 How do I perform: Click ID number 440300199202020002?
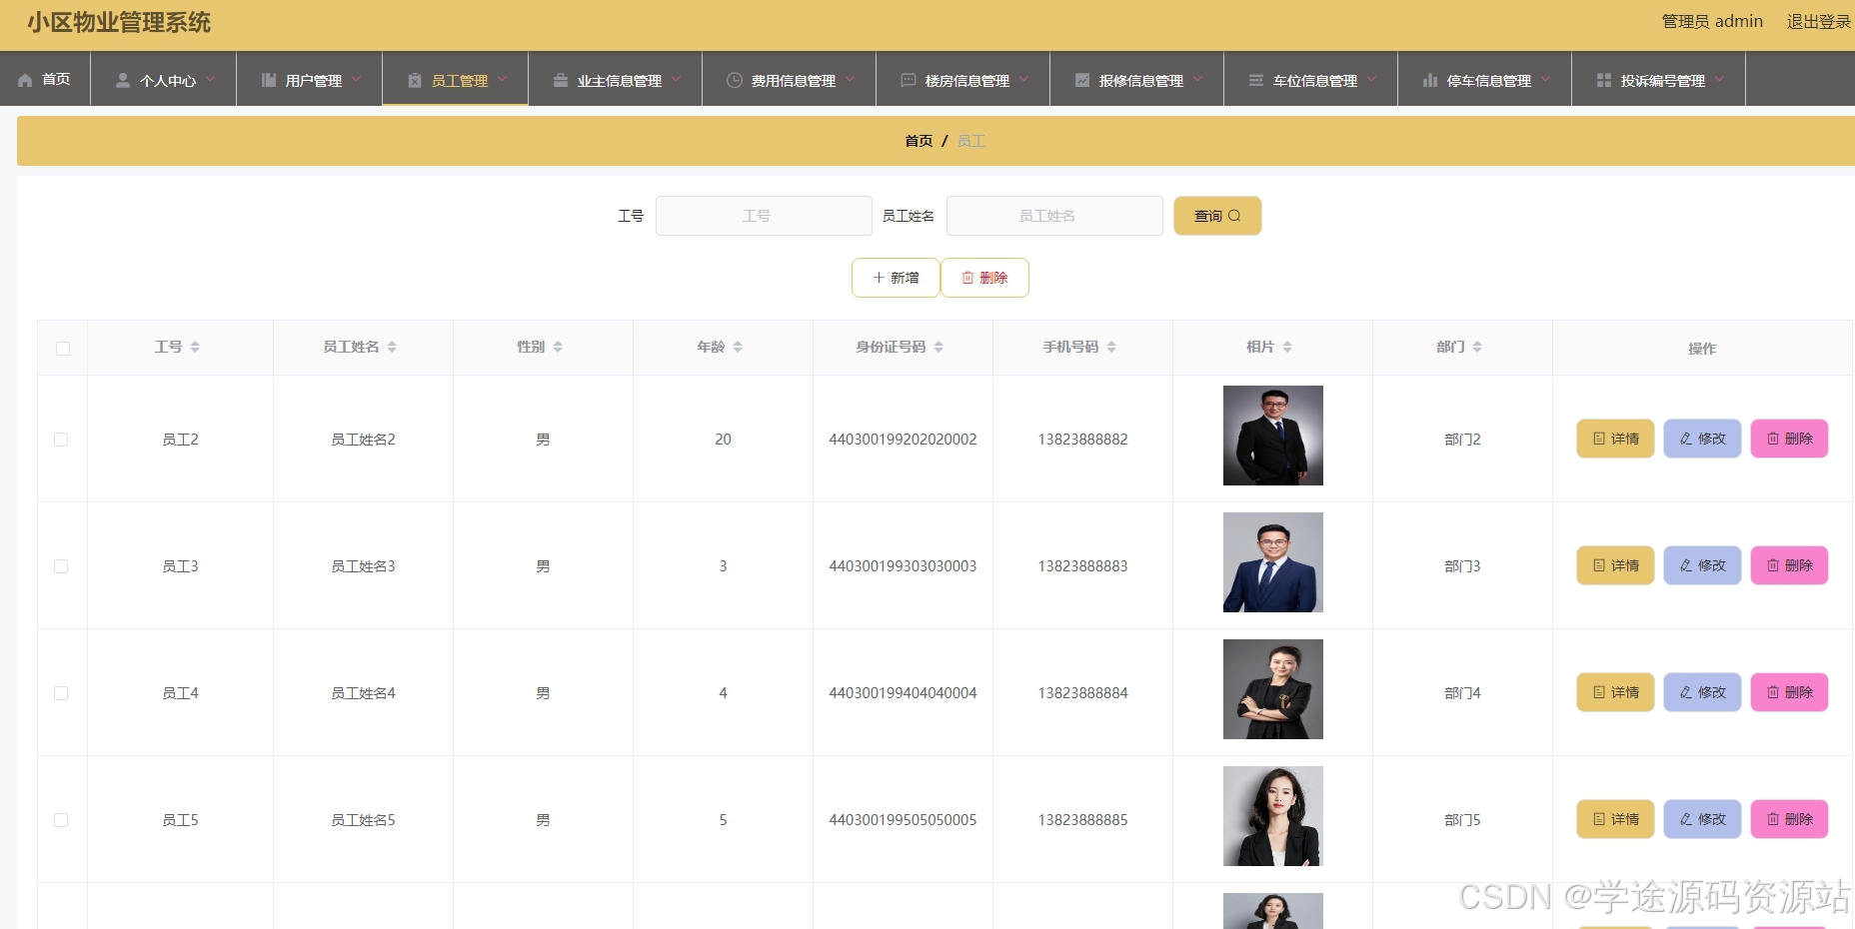[x=903, y=440]
